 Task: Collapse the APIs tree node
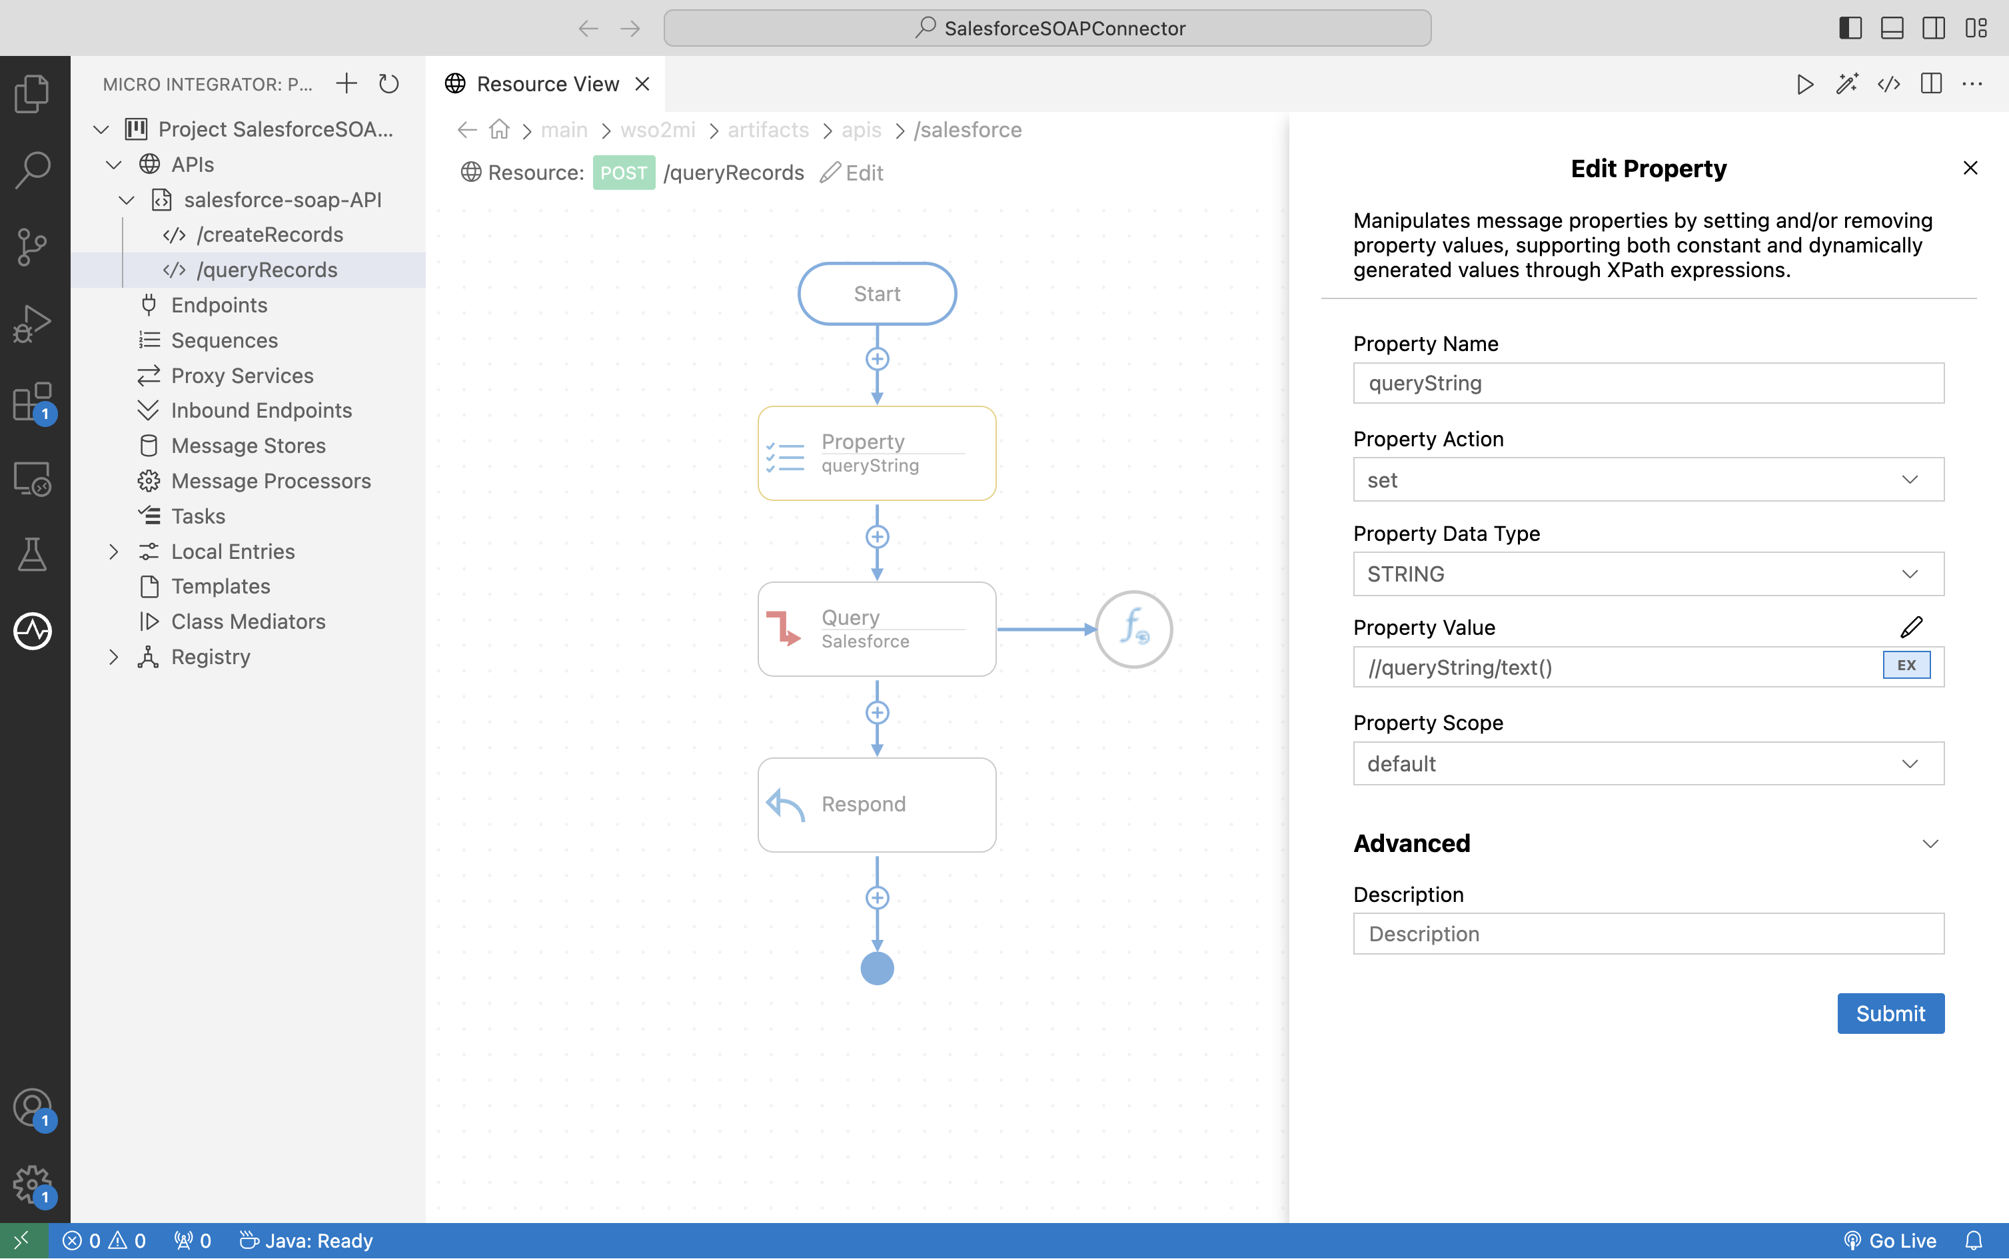pos(113,164)
